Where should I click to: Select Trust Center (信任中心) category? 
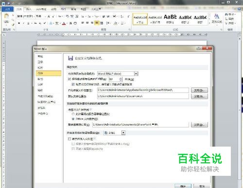point(43,113)
